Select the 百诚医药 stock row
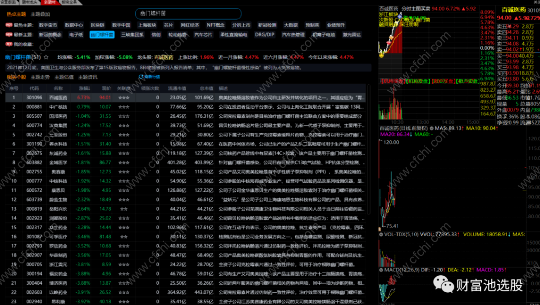The image size is (540, 305). click(186, 98)
